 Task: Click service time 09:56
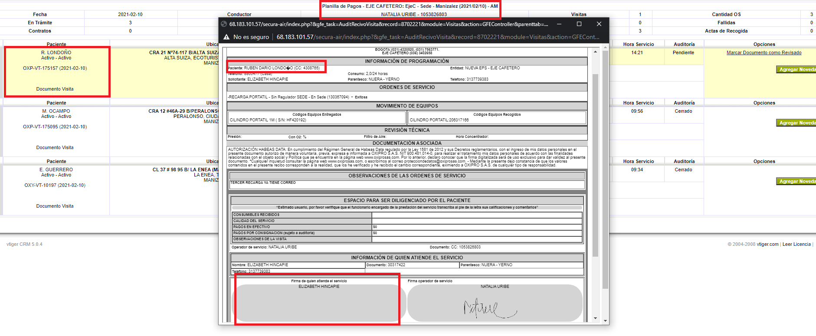[637, 111]
